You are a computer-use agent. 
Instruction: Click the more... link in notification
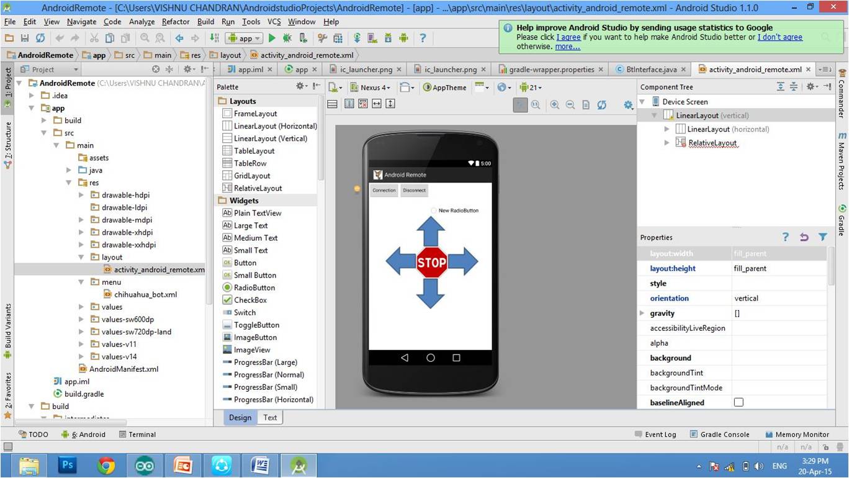pos(568,47)
